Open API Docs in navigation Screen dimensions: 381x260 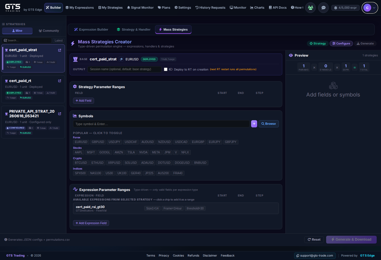click(278, 8)
